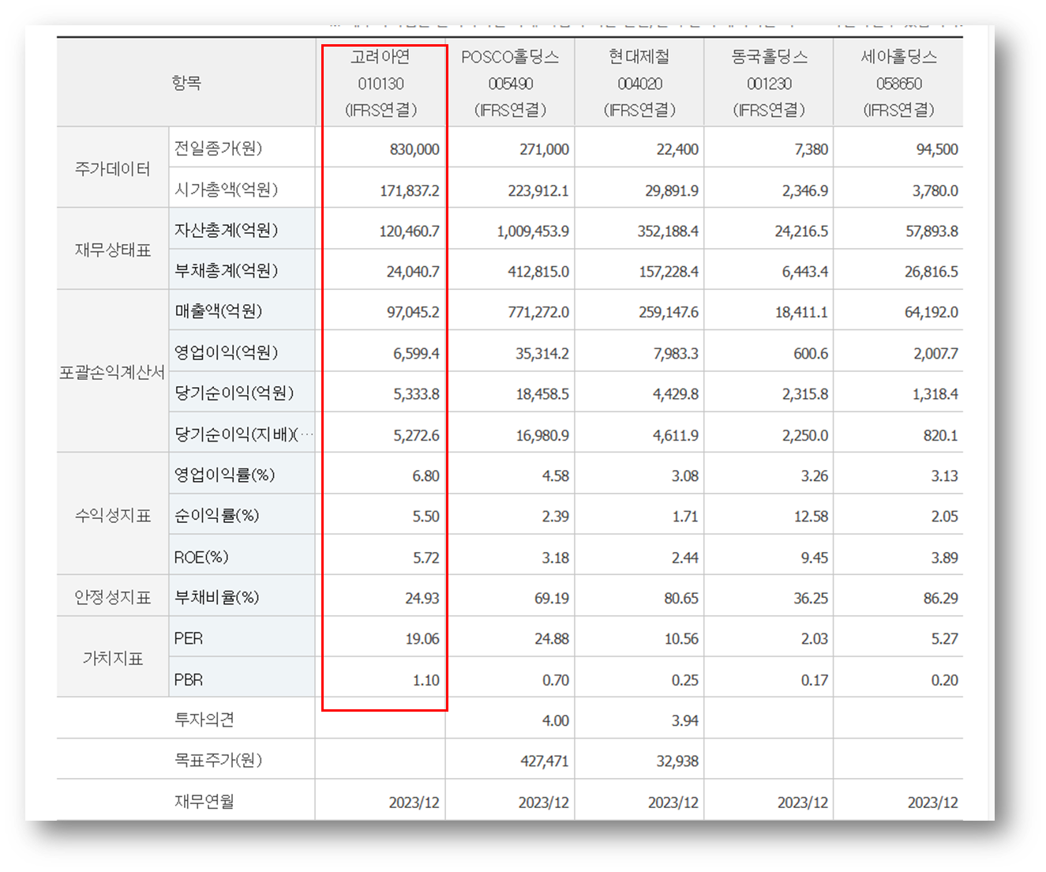Select 현대제철 target price 32,938

(677, 761)
